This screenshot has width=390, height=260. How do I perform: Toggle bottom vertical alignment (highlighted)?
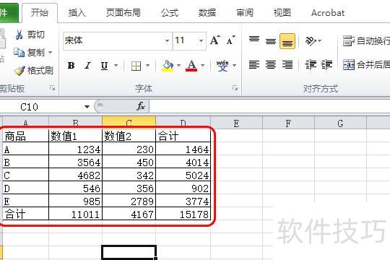[287, 41]
